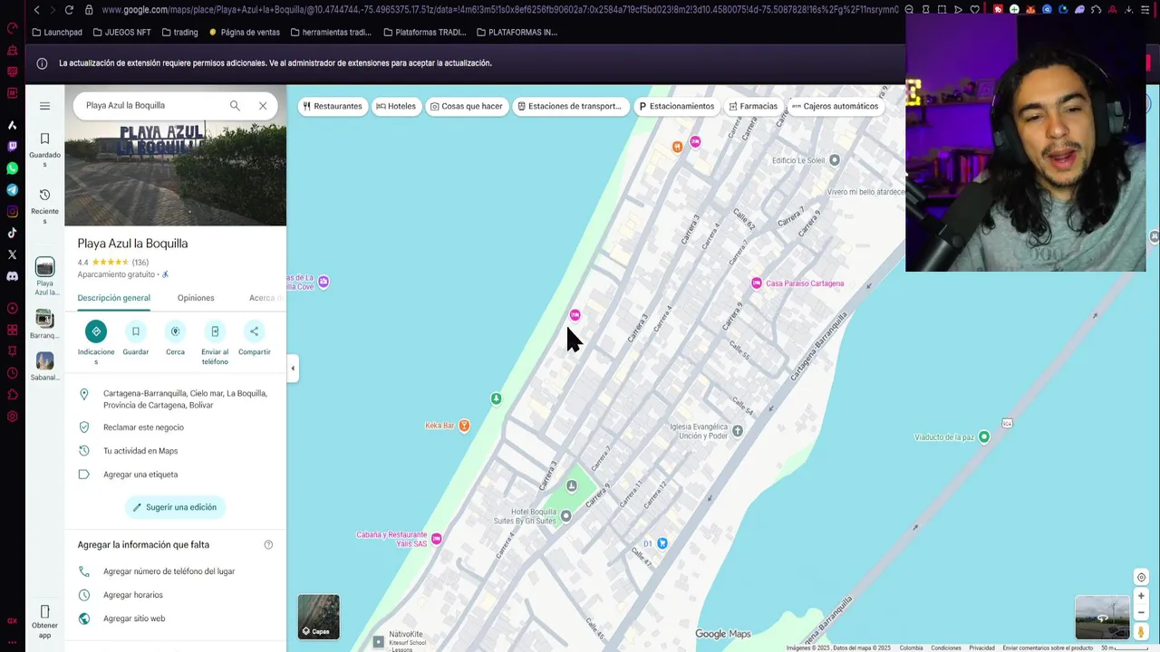Click Agregar una etiqueta

[140, 475]
